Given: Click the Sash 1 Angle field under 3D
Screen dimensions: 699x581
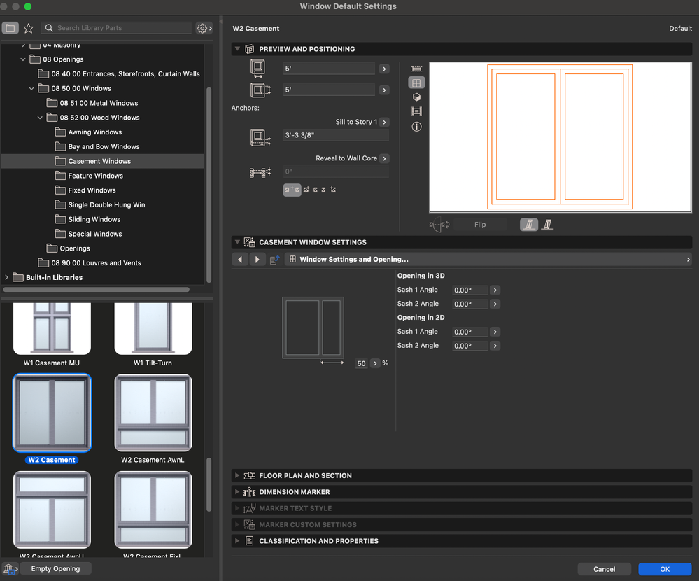Looking at the screenshot, I should click(469, 290).
